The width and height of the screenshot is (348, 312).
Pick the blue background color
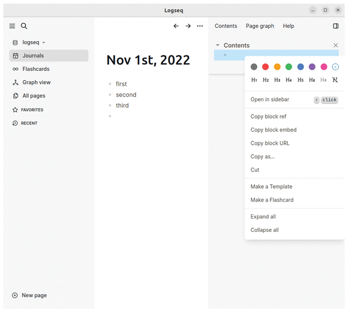point(300,67)
